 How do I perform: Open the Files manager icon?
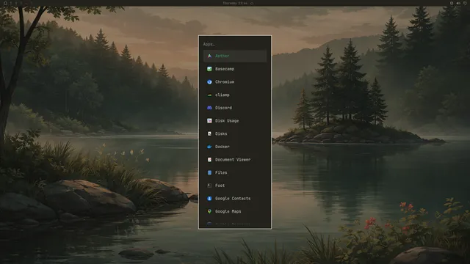pyautogui.click(x=209, y=172)
